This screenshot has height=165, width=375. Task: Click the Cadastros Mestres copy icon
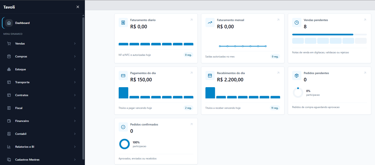tap(9, 160)
